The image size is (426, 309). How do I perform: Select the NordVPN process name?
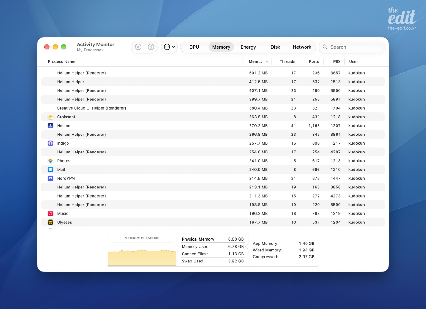click(x=66, y=178)
